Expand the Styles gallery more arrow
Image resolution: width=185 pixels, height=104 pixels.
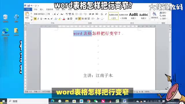(x=150, y=18)
